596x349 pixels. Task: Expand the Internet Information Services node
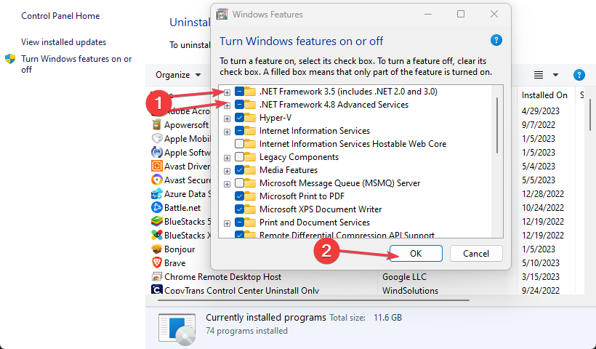click(x=227, y=132)
